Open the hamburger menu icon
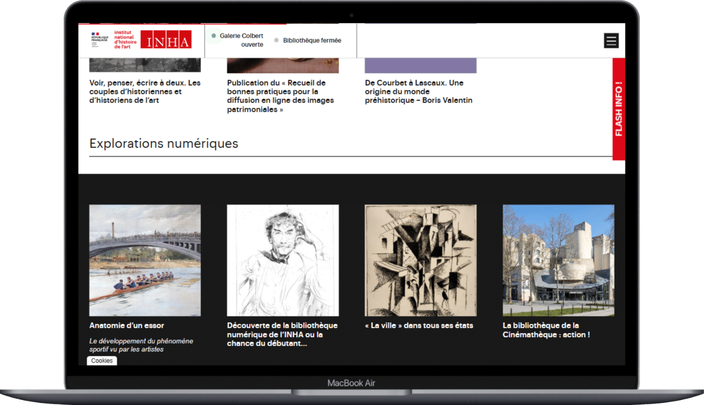 click(x=611, y=41)
